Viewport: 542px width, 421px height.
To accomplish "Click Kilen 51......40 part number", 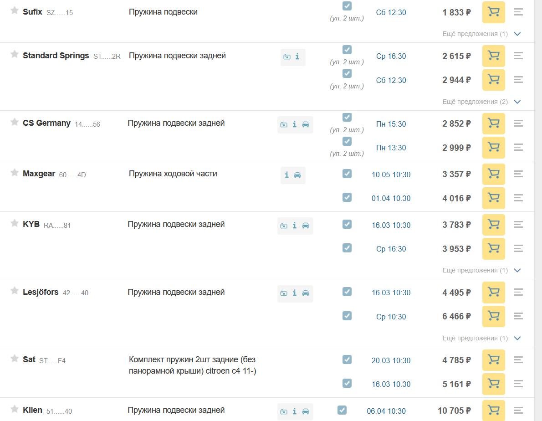I will click(59, 411).
